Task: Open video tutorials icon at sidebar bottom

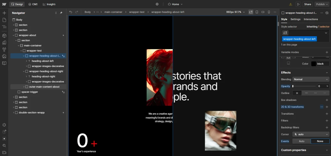Action: click(x=4, y=152)
